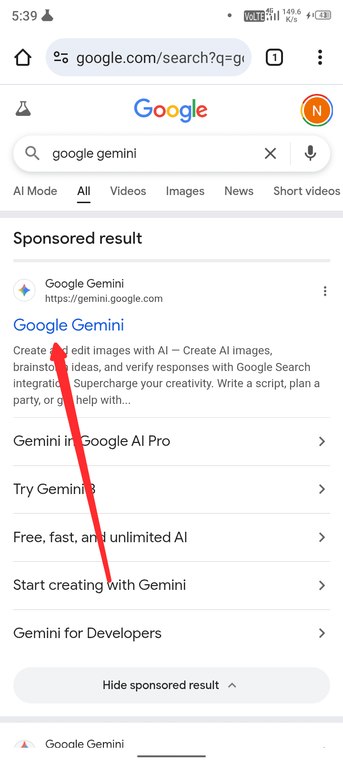Expand the Gemini in Google AI Pro chevron
This screenshot has height=763, width=343.
(x=322, y=441)
